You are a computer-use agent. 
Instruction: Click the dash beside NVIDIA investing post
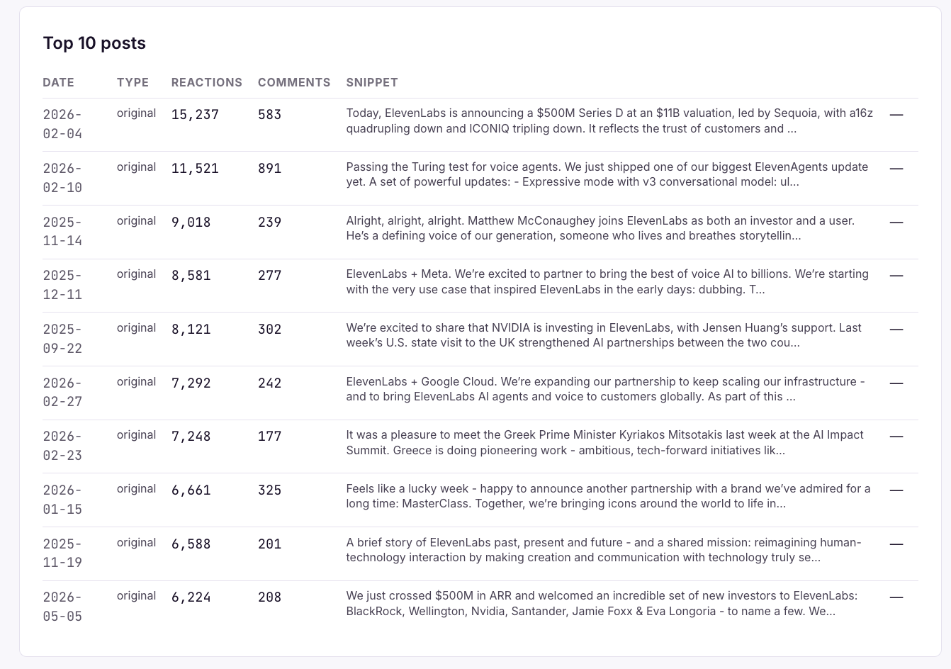coord(896,329)
